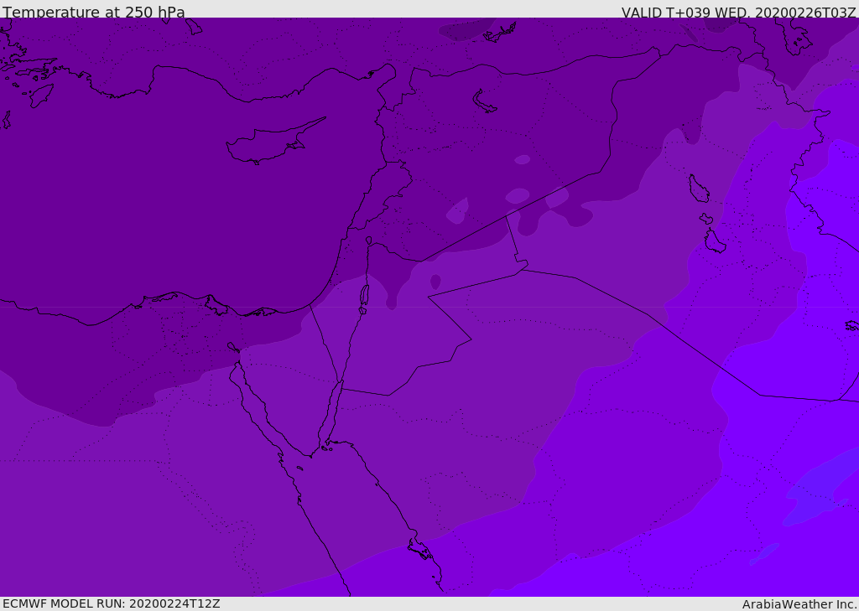
Task: Click the 'Temperature at 250 hPa' title text
Action: coord(94,12)
